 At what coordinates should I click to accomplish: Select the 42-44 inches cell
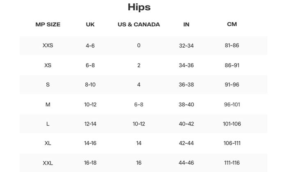[186, 143]
